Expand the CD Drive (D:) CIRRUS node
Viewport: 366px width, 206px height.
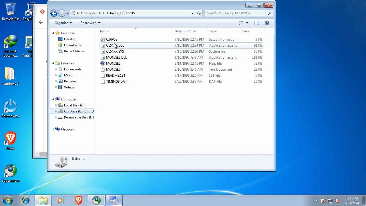[x=56, y=111]
